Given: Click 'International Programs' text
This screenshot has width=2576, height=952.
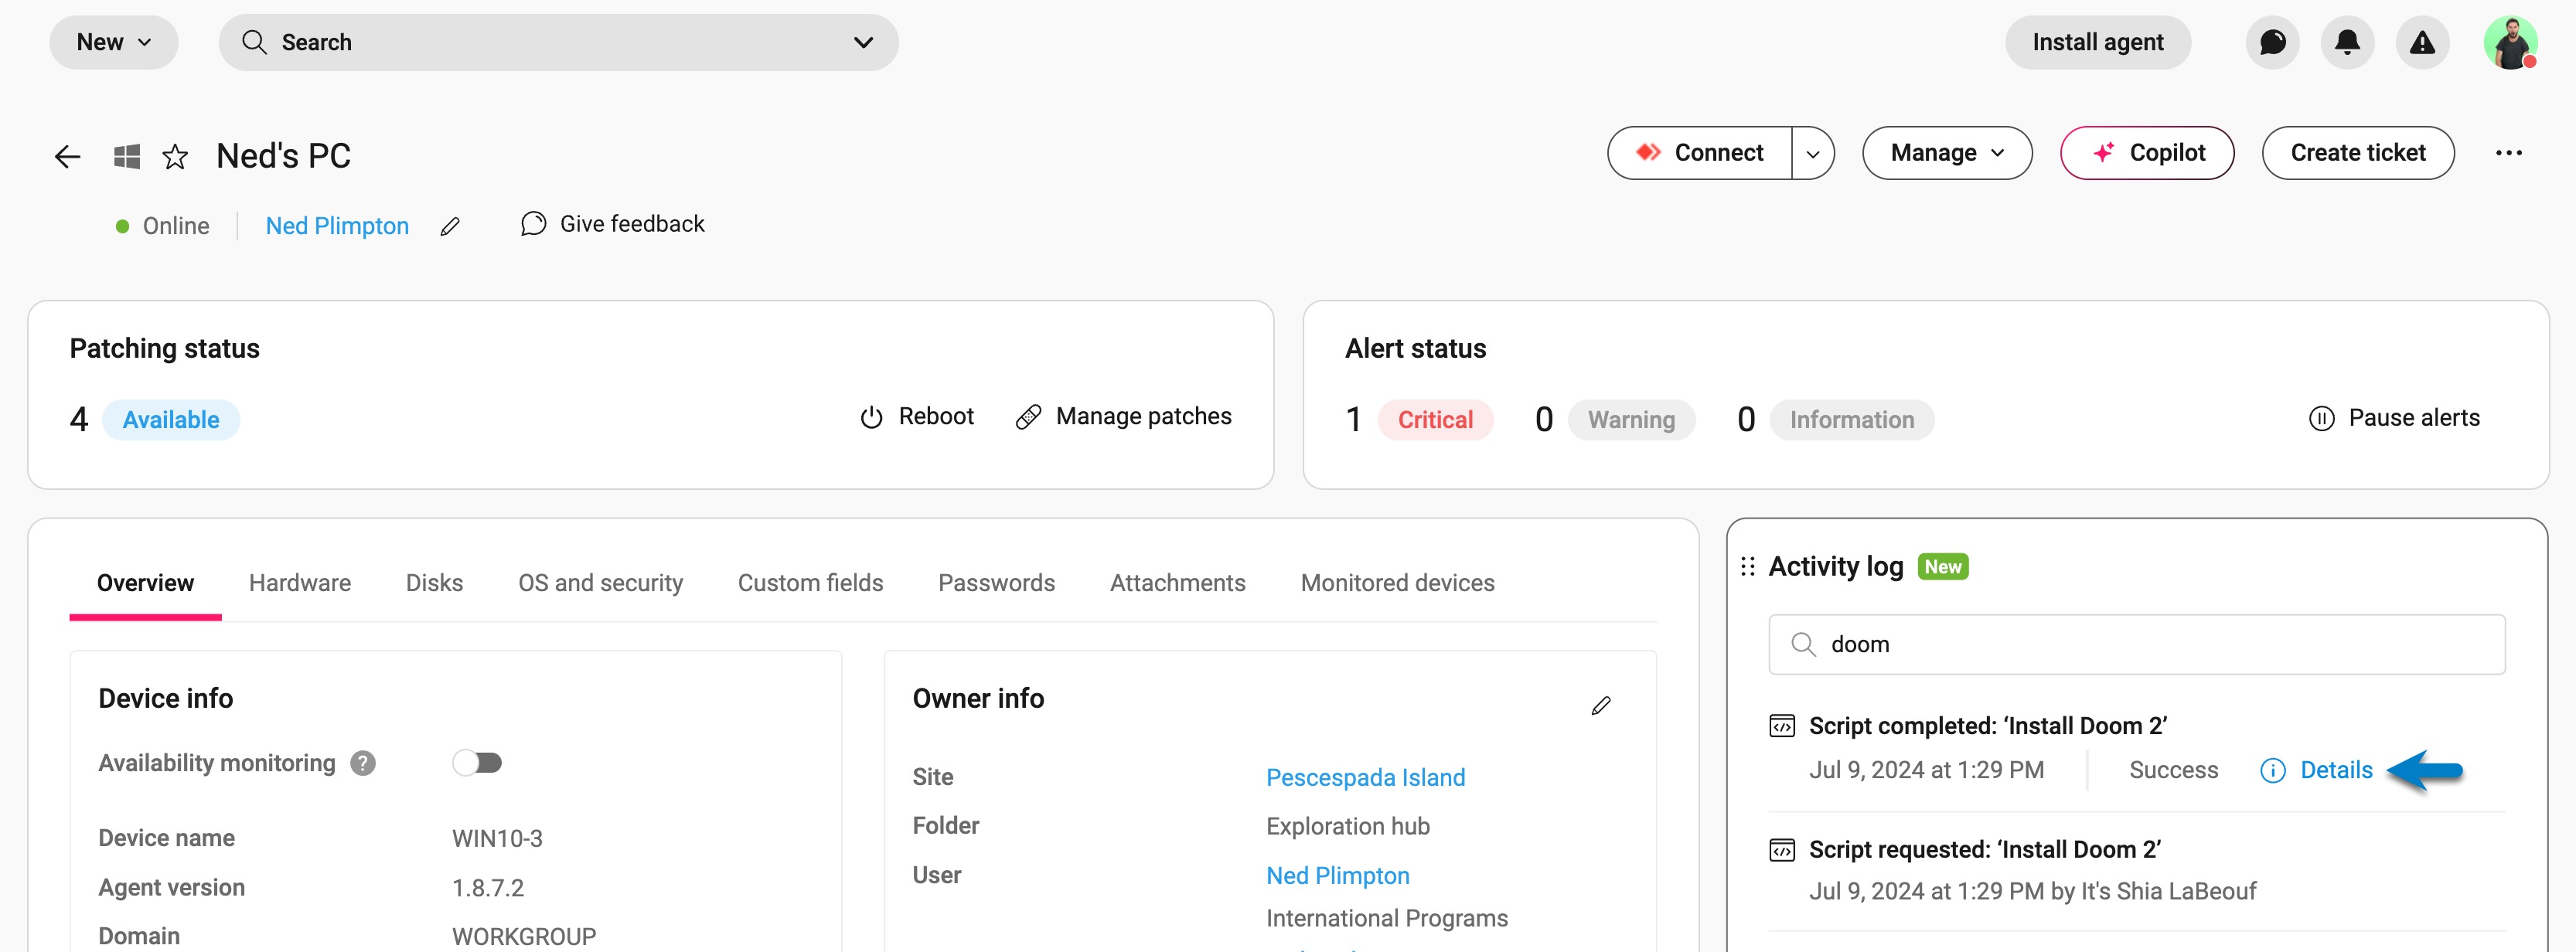Looking at the screenshot, I should tap(1386, 919).
